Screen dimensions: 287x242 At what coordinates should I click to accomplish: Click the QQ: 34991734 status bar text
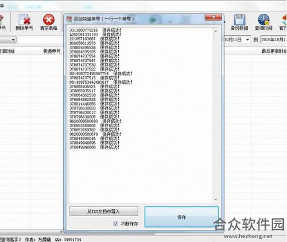(x=68, y=240)
